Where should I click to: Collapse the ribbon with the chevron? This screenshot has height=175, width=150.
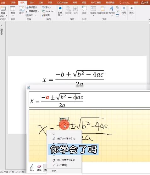pyautogui.click(x=149, y=19)
